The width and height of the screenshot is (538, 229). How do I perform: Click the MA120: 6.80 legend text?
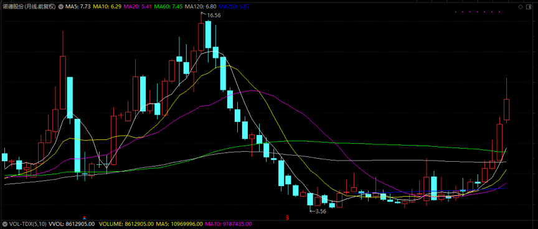click(x=200, y=6)
